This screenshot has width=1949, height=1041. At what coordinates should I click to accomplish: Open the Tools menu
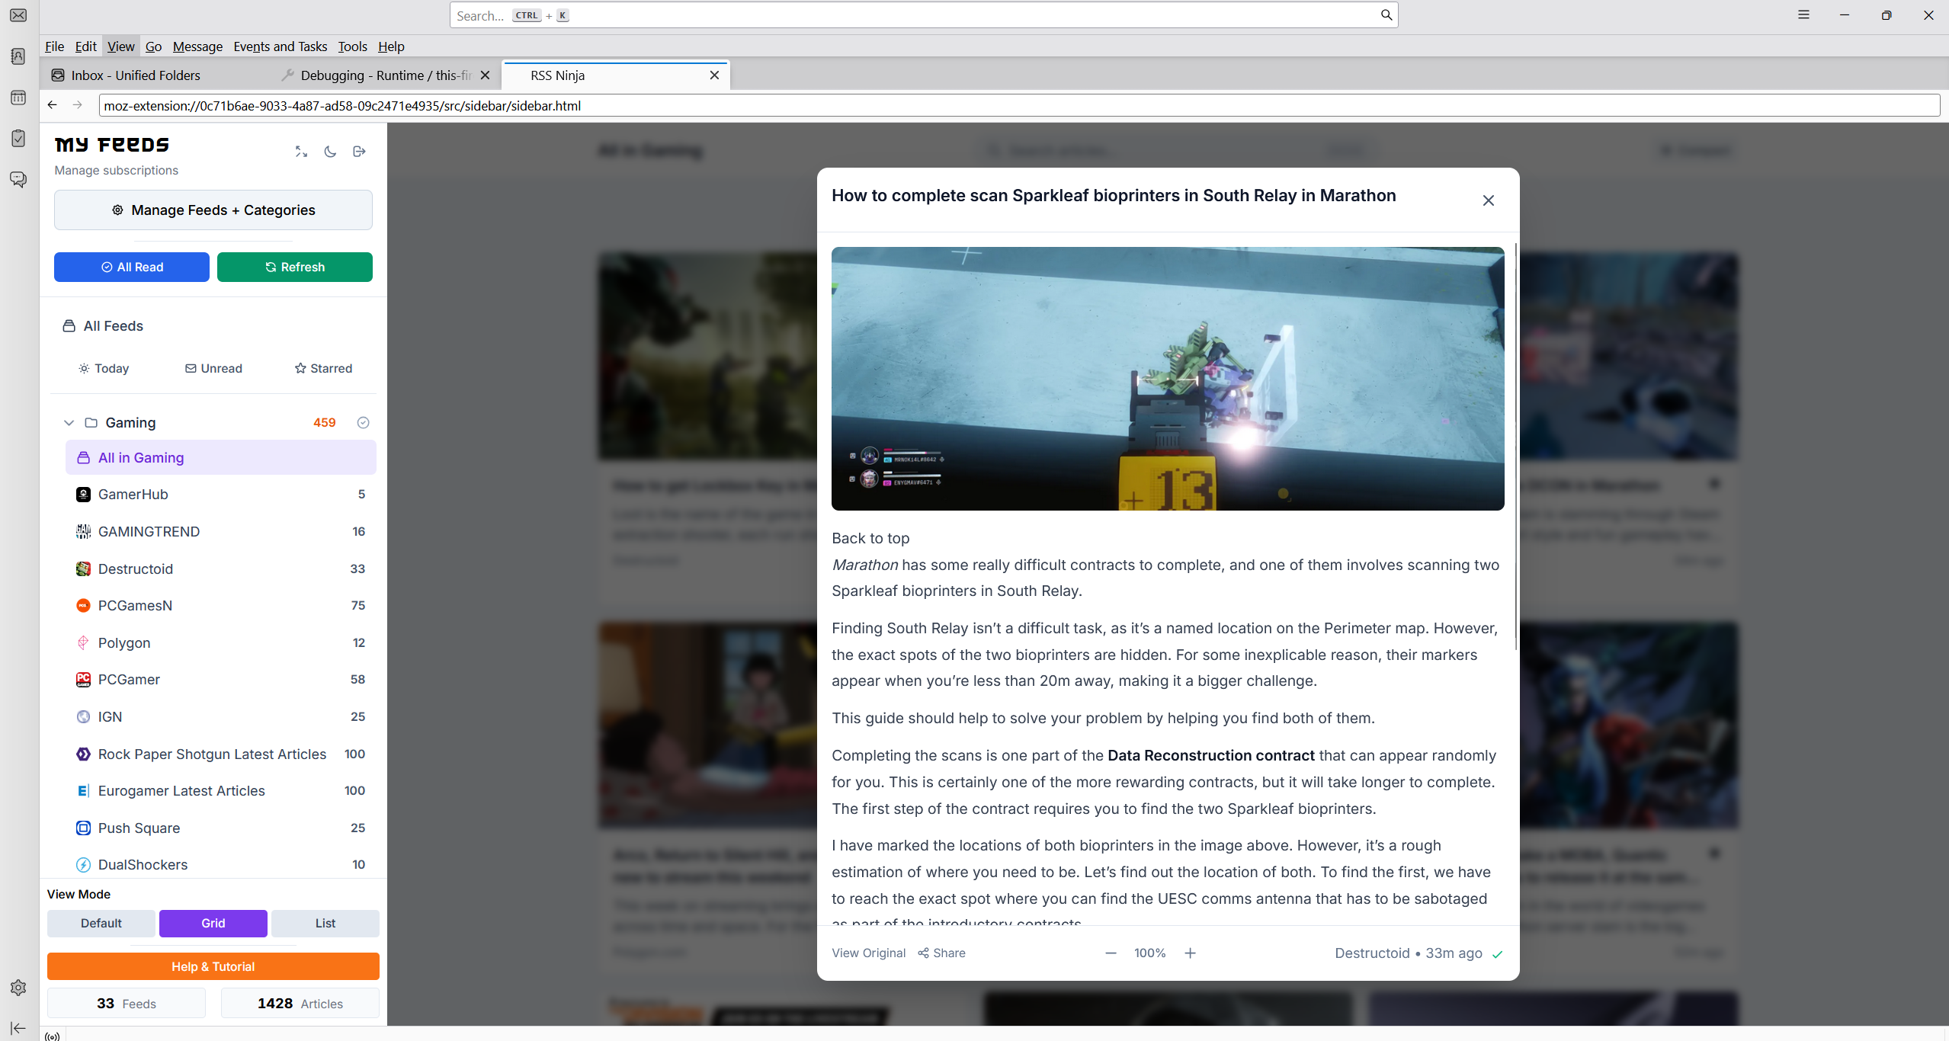coord(352,46)
